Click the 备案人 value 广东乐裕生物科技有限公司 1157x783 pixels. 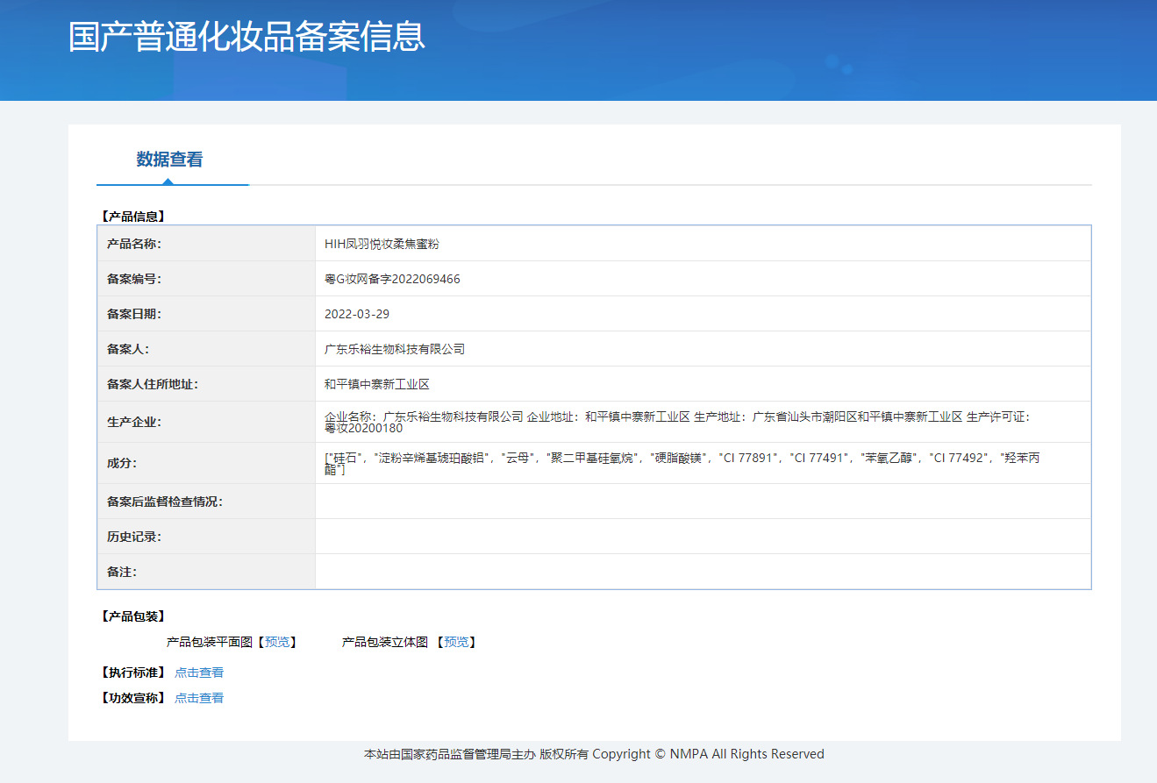(395, 349)
